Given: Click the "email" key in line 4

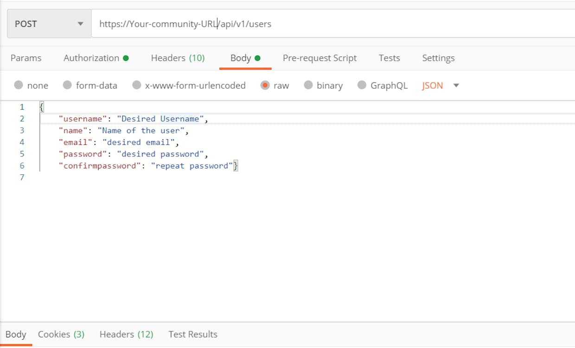Looking at the screenshot, I should tap(76, 142).
